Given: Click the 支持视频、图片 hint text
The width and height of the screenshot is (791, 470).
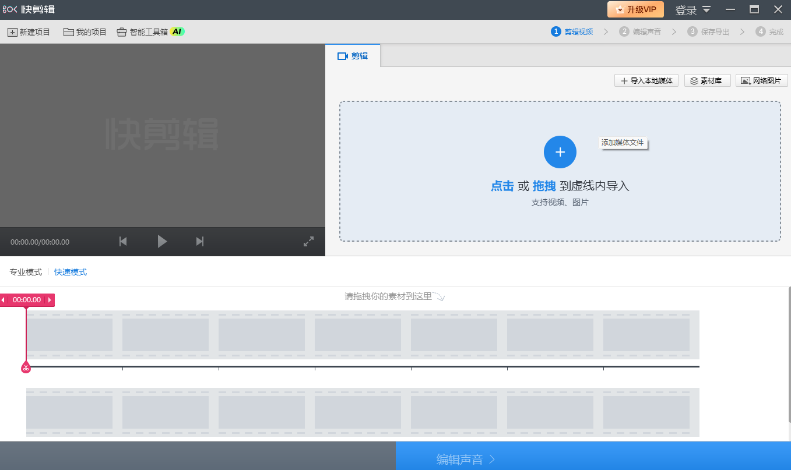Looking at the screenshot, I should pos(560,203).
